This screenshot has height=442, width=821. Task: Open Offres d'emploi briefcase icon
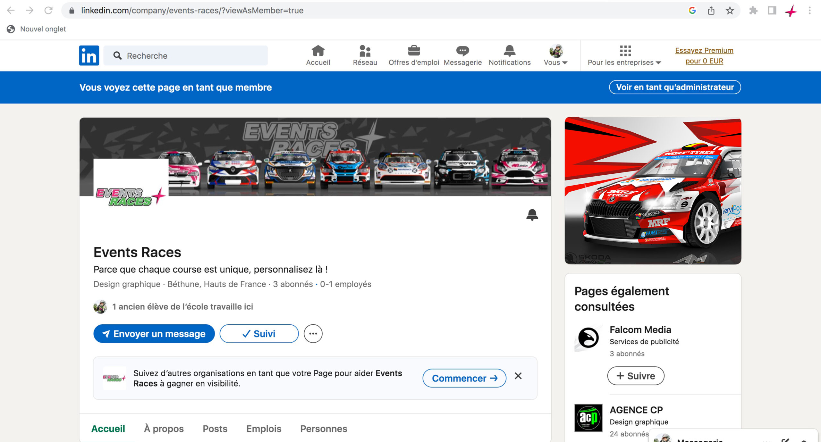pos(414,55)
